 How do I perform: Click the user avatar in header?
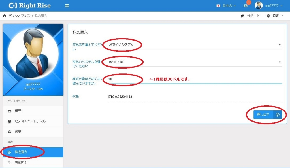click(259, 6)
